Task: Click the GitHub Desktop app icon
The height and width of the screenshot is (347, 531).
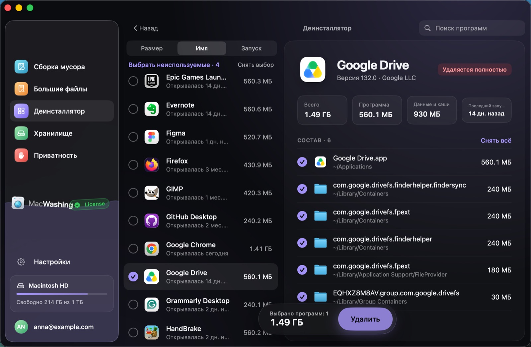Action: click(x=152, y=221)
